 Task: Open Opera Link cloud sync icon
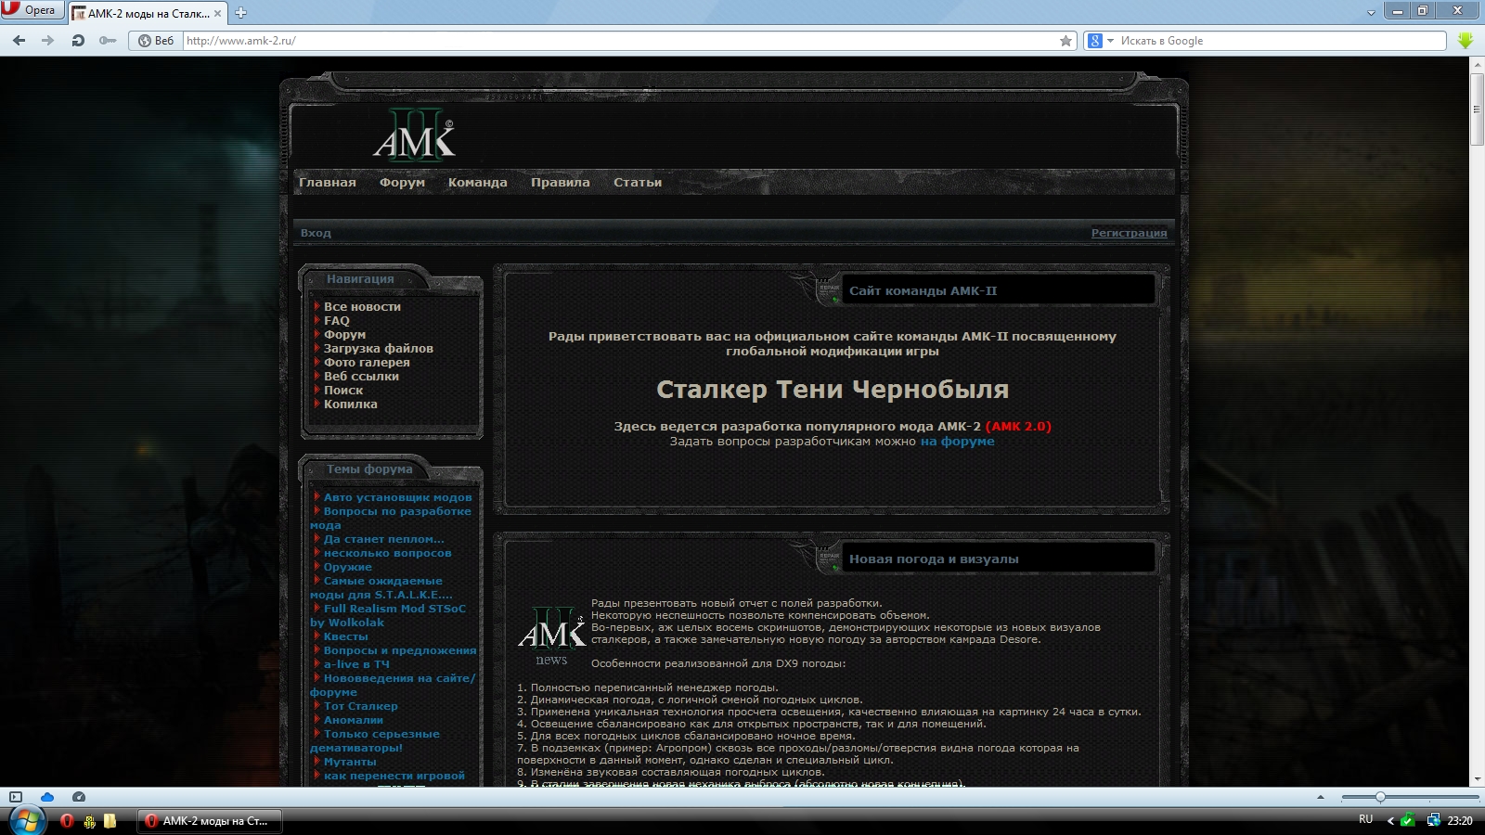coord(47,797)
